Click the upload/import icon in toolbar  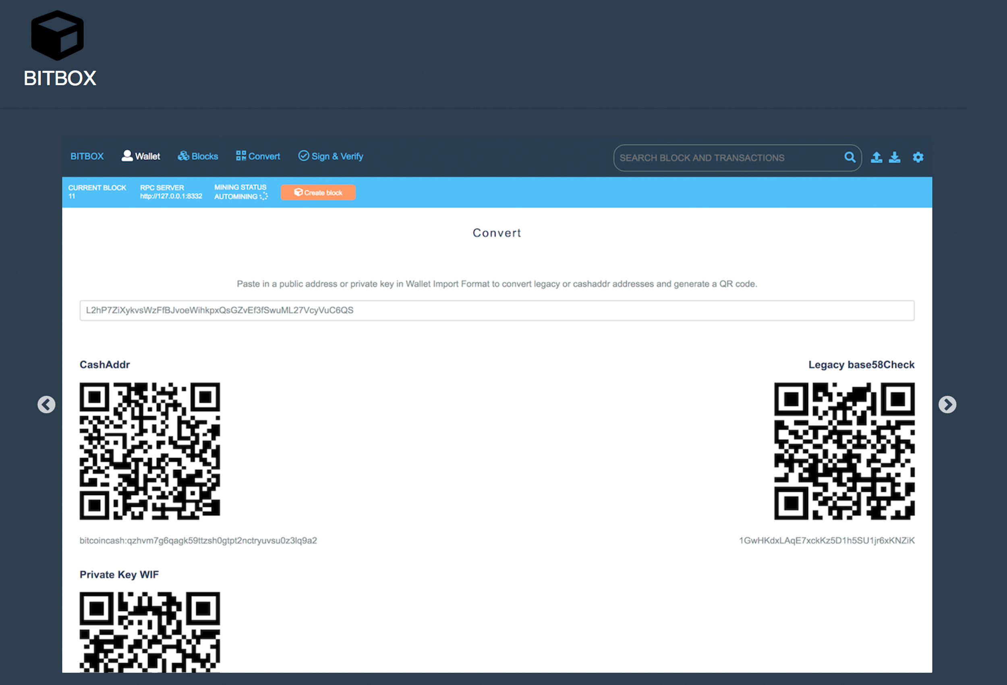(876, 157)
